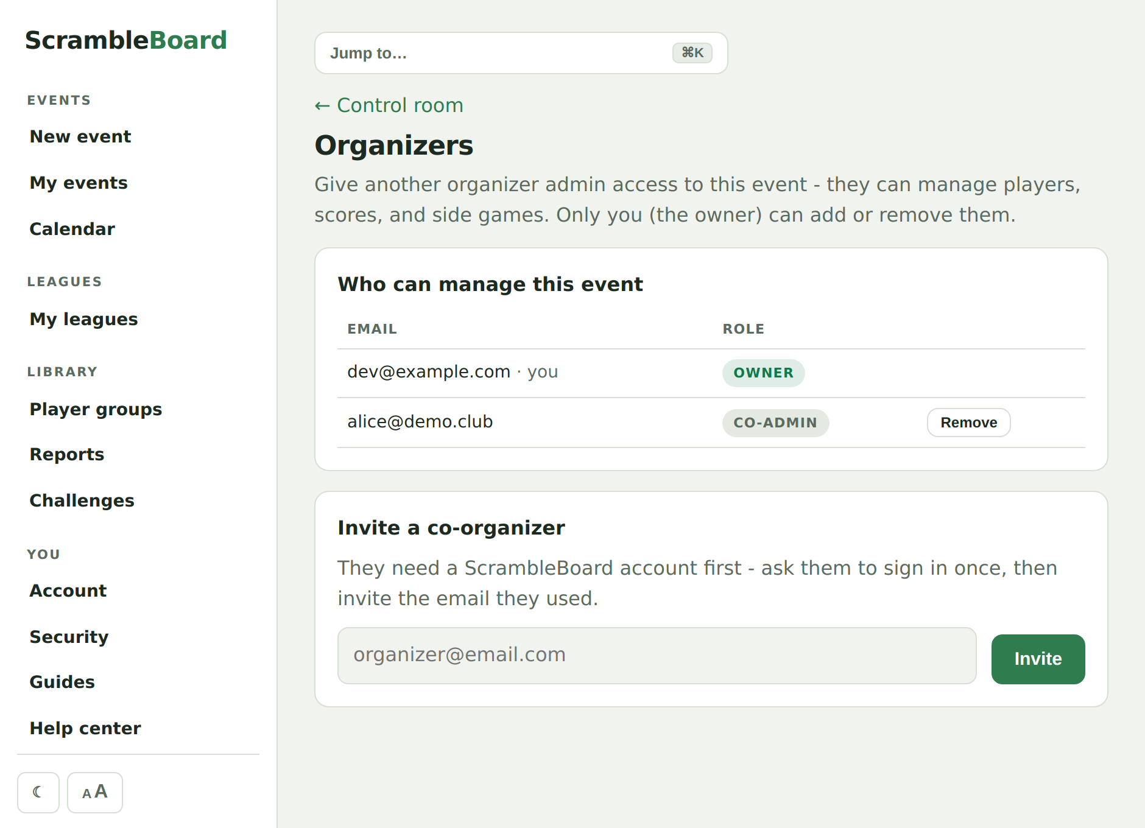Open New event in sidebar

(80, 136)
